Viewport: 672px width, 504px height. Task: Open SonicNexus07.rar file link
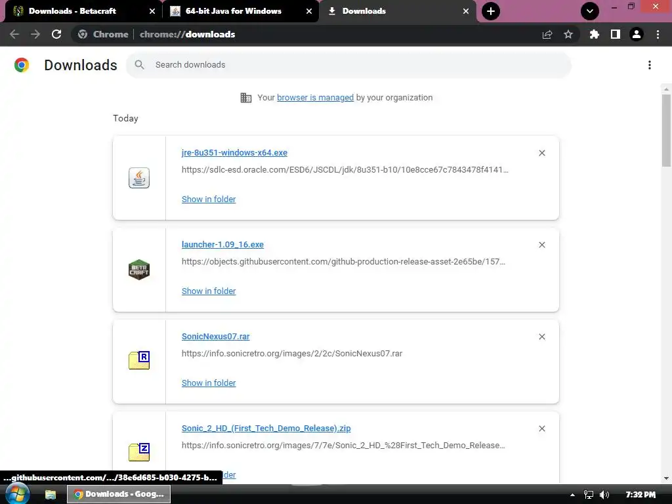(215, 337)
